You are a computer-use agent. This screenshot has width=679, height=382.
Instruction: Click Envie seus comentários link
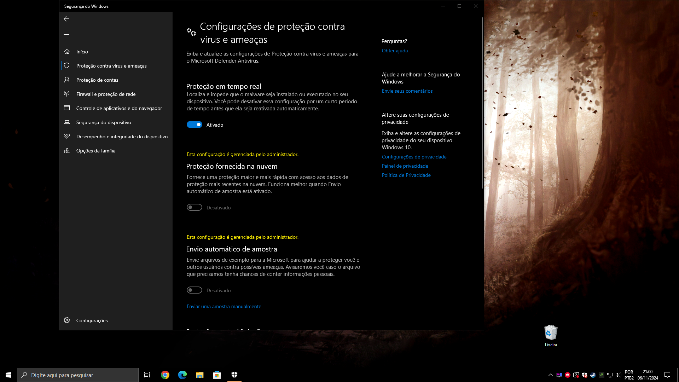[x=407, y=91]
